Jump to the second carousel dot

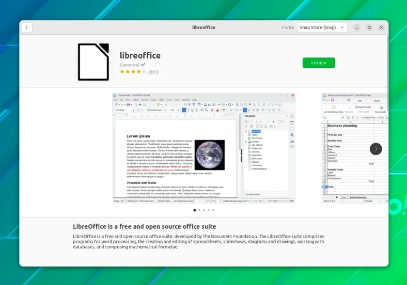coord(199,210)
